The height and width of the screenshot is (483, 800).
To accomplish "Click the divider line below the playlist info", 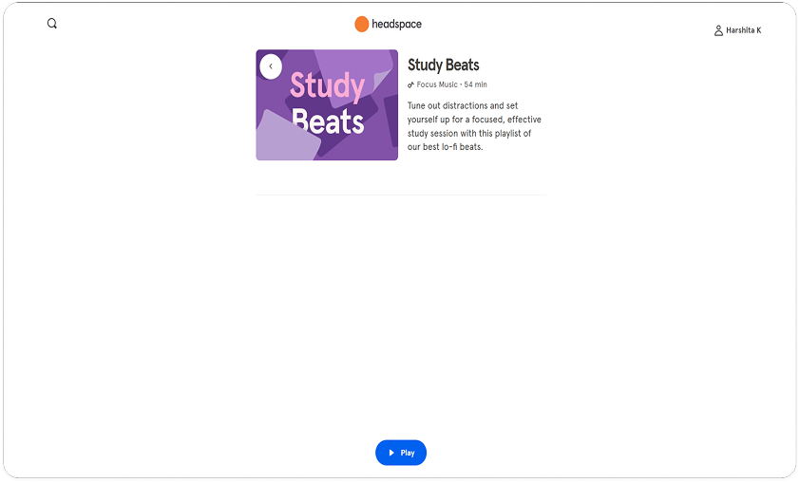I will [401, 195].
